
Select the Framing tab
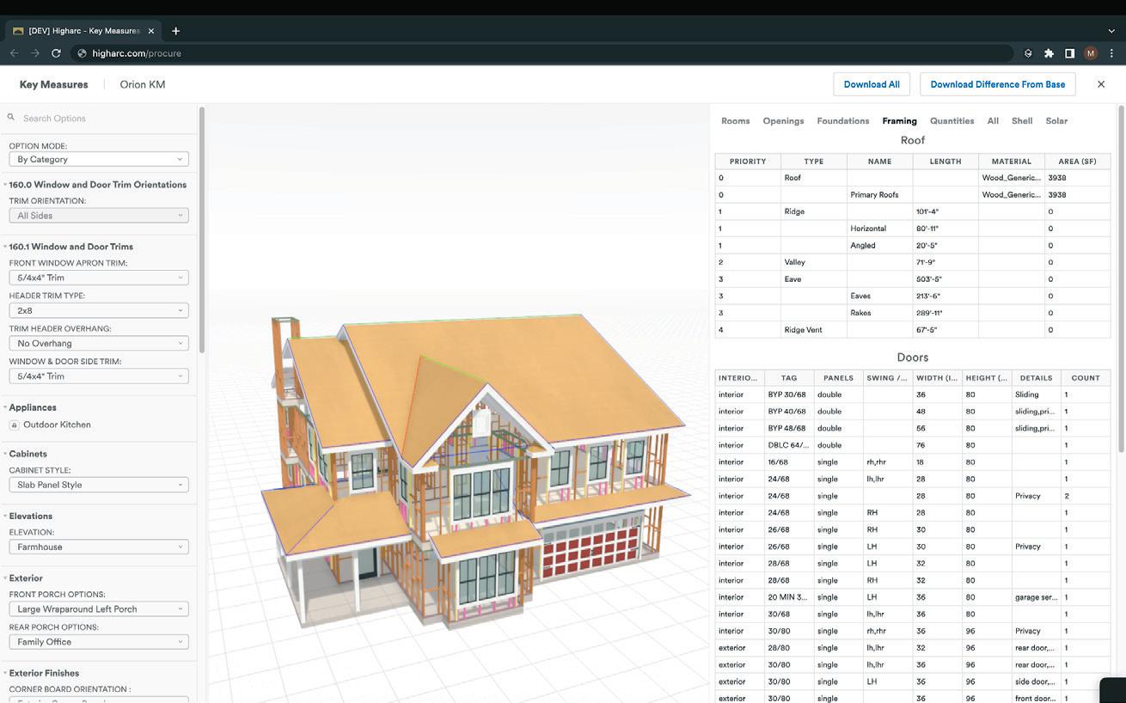point(899,121)
